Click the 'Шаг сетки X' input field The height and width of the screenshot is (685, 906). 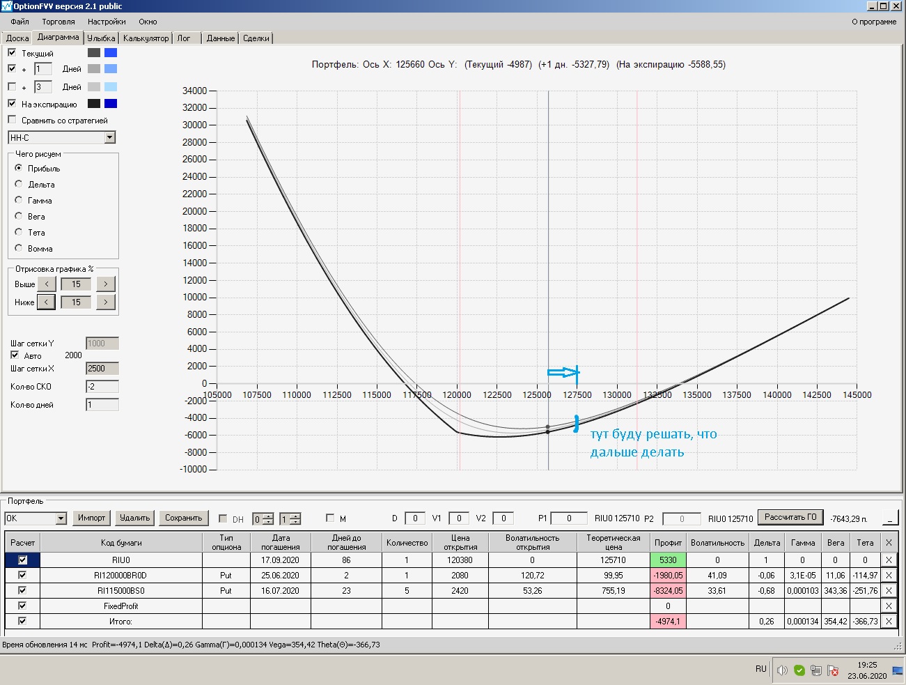(102, 368)
